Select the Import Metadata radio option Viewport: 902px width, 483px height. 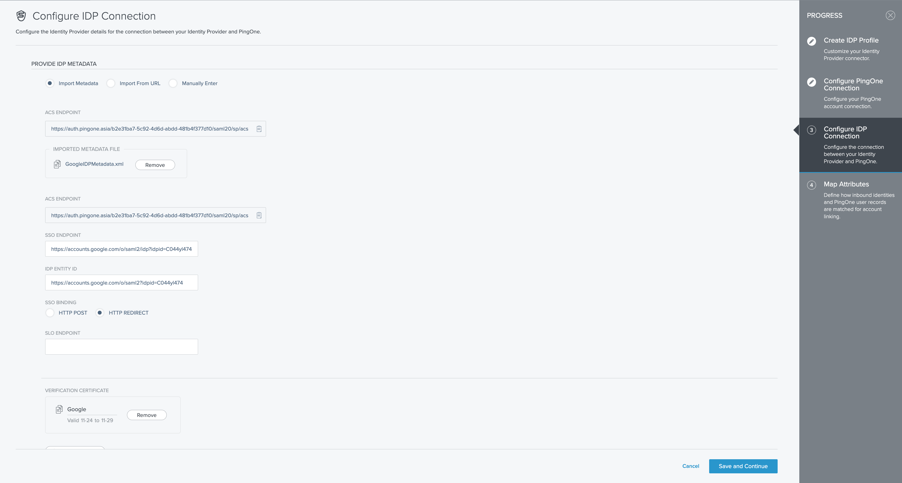(x=50, y=83)
